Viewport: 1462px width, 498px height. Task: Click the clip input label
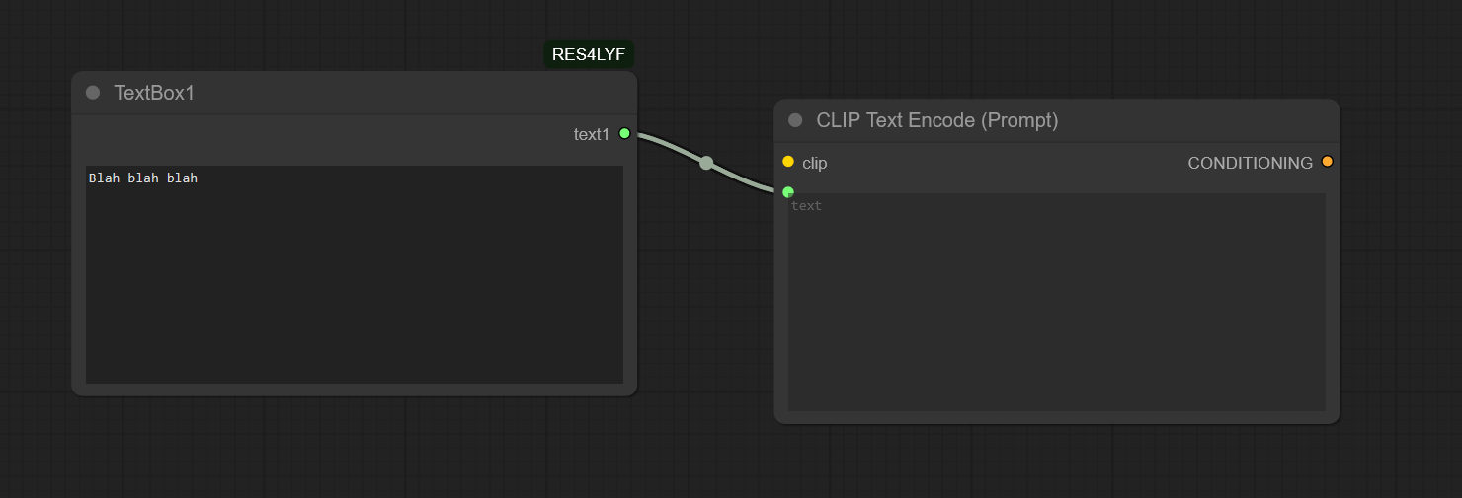pyautogui.click(x=815, y=163)
